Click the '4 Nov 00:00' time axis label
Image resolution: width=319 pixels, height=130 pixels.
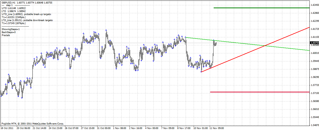(152, 128)
